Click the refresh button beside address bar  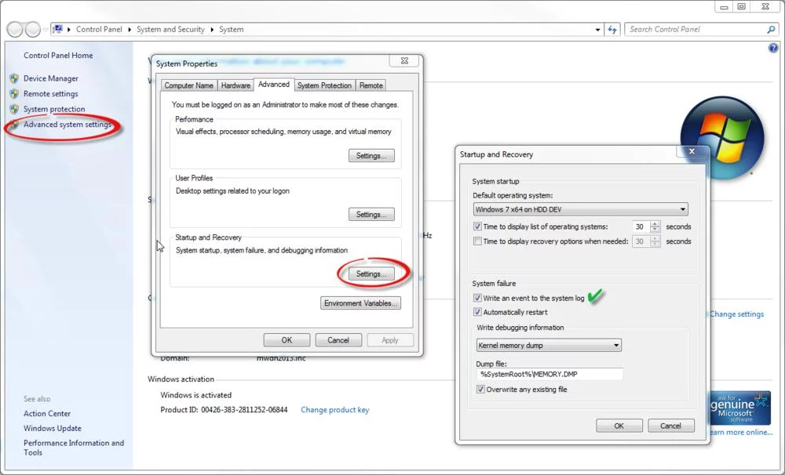[x=612, y=30]
